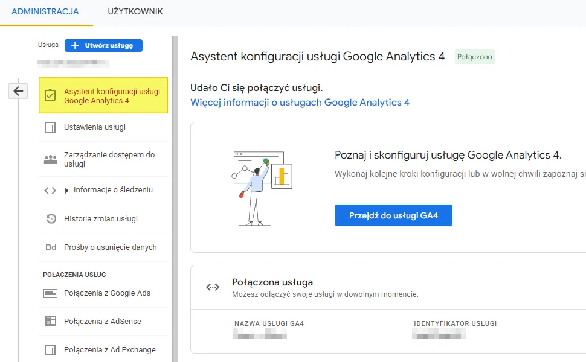Click the Połączona usługa heading

[x=272, y=282]
